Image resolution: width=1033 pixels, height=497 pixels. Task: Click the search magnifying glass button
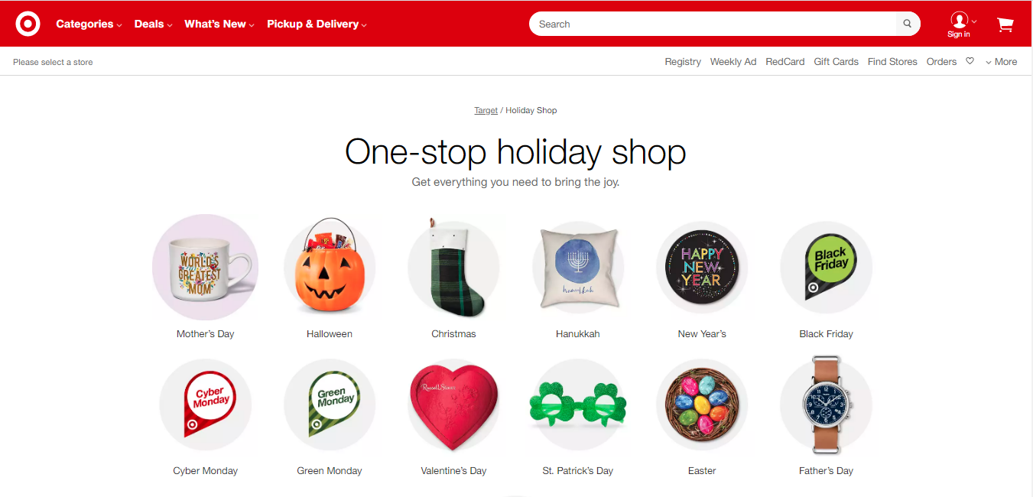coord(908,24)
